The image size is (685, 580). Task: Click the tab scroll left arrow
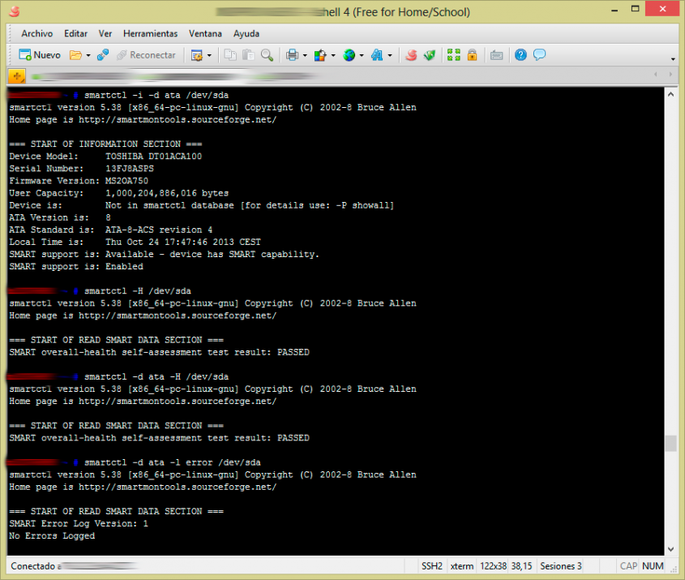coord(655,75)
